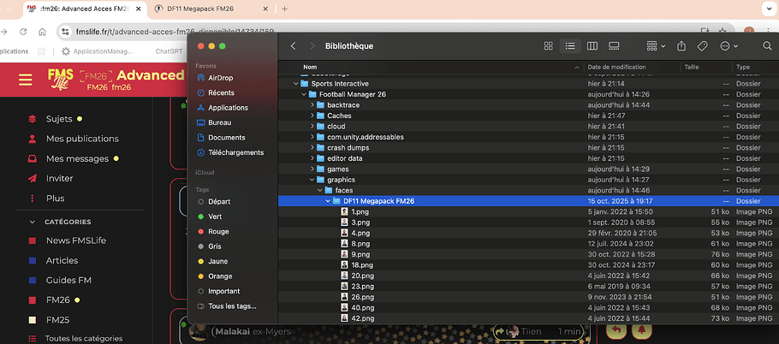Image resolution: width=779 pixels, height=344 pixels.
Task: Select the 18.png file row
Action: (x=360, y=265)
